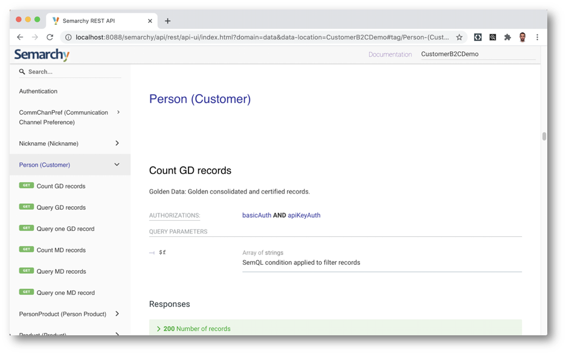Click the magnifier extension icon near the puzzle icon

tap(493, 37)
